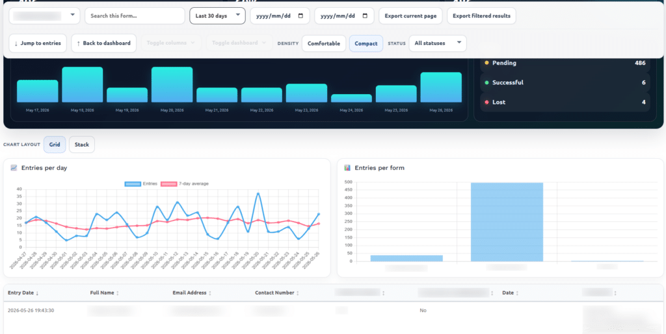The image size is (666, 334).
Task: Set the start date input field
Action: point(280,16)
